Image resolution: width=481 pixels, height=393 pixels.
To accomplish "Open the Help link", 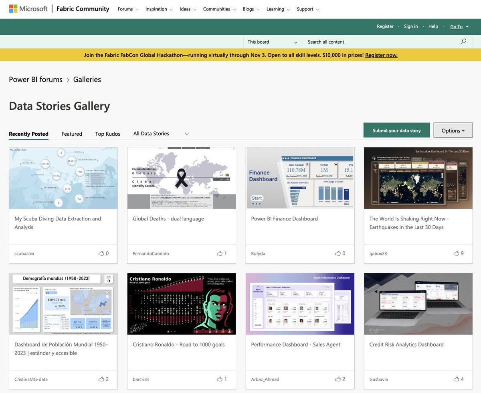I will 433,26.
